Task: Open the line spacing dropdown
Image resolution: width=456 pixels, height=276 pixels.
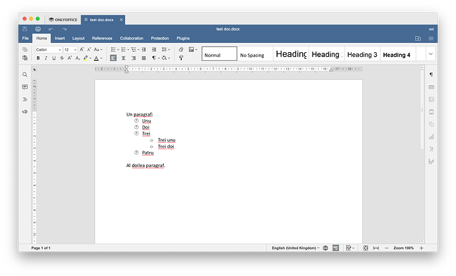Action: click(169, 50)
